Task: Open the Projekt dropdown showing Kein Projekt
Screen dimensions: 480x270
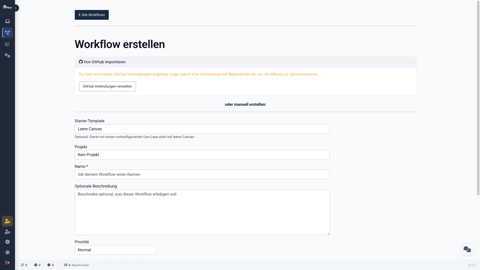Action: click(x=202, y=155)
